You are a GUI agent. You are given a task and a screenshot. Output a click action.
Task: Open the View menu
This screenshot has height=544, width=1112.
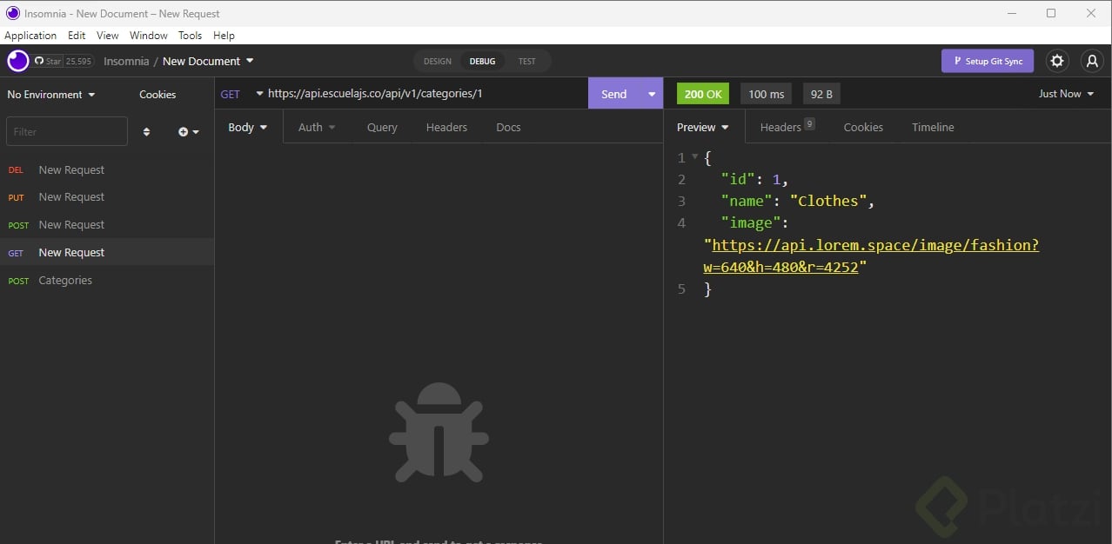[x=108, y=36]
